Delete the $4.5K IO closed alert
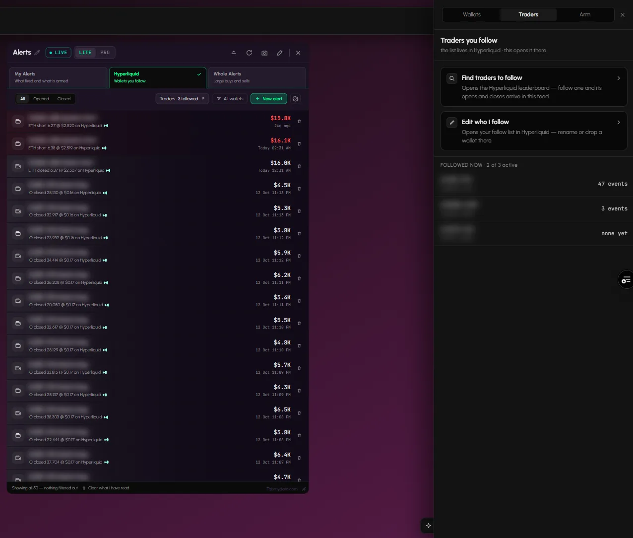 pyautogui.click(x=299, y=189)
